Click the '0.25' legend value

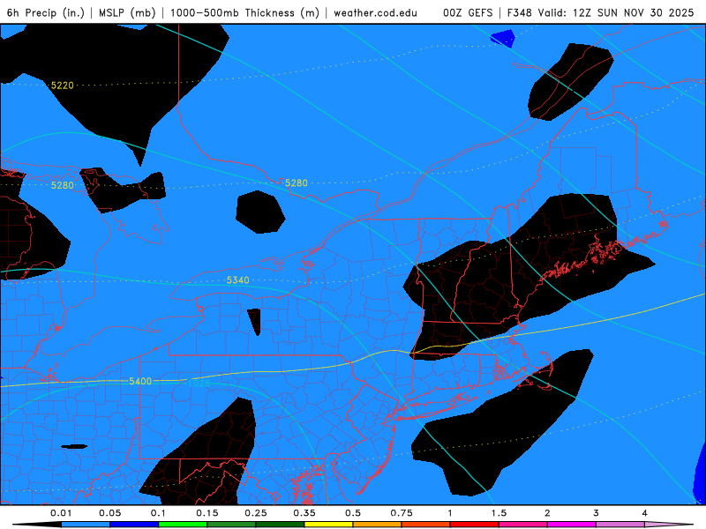tap(256, 513)
